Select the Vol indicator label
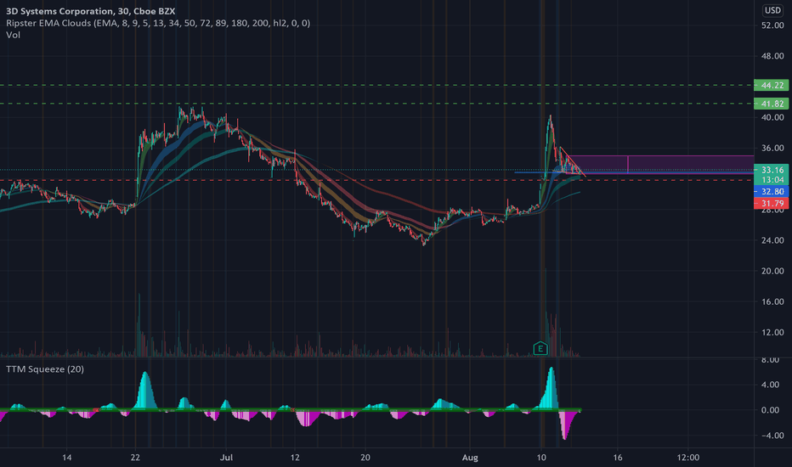The image size is (792, 467). click(x=13, y=35)
